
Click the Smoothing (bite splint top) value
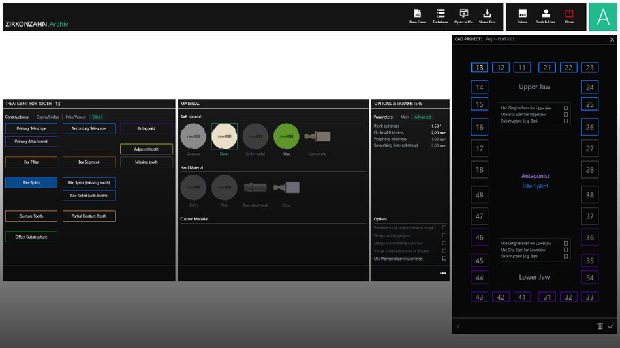coord(439,145)
